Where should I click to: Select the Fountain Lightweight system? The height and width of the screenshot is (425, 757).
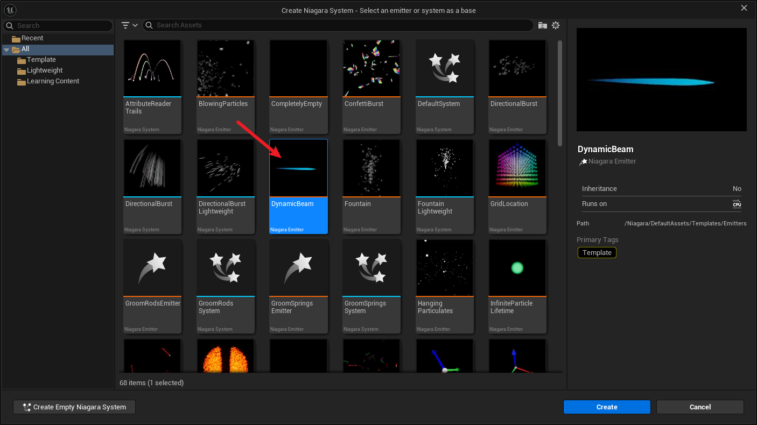click(x=445, y=186)
